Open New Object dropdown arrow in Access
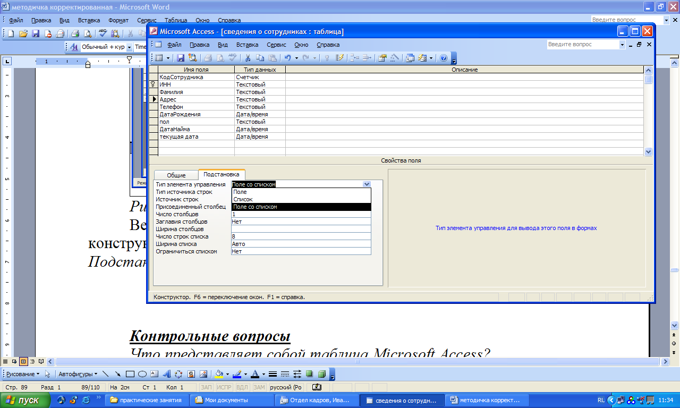The height and width of the screenshot is (408, 680). pyautogui.click(x=431, y=58)
